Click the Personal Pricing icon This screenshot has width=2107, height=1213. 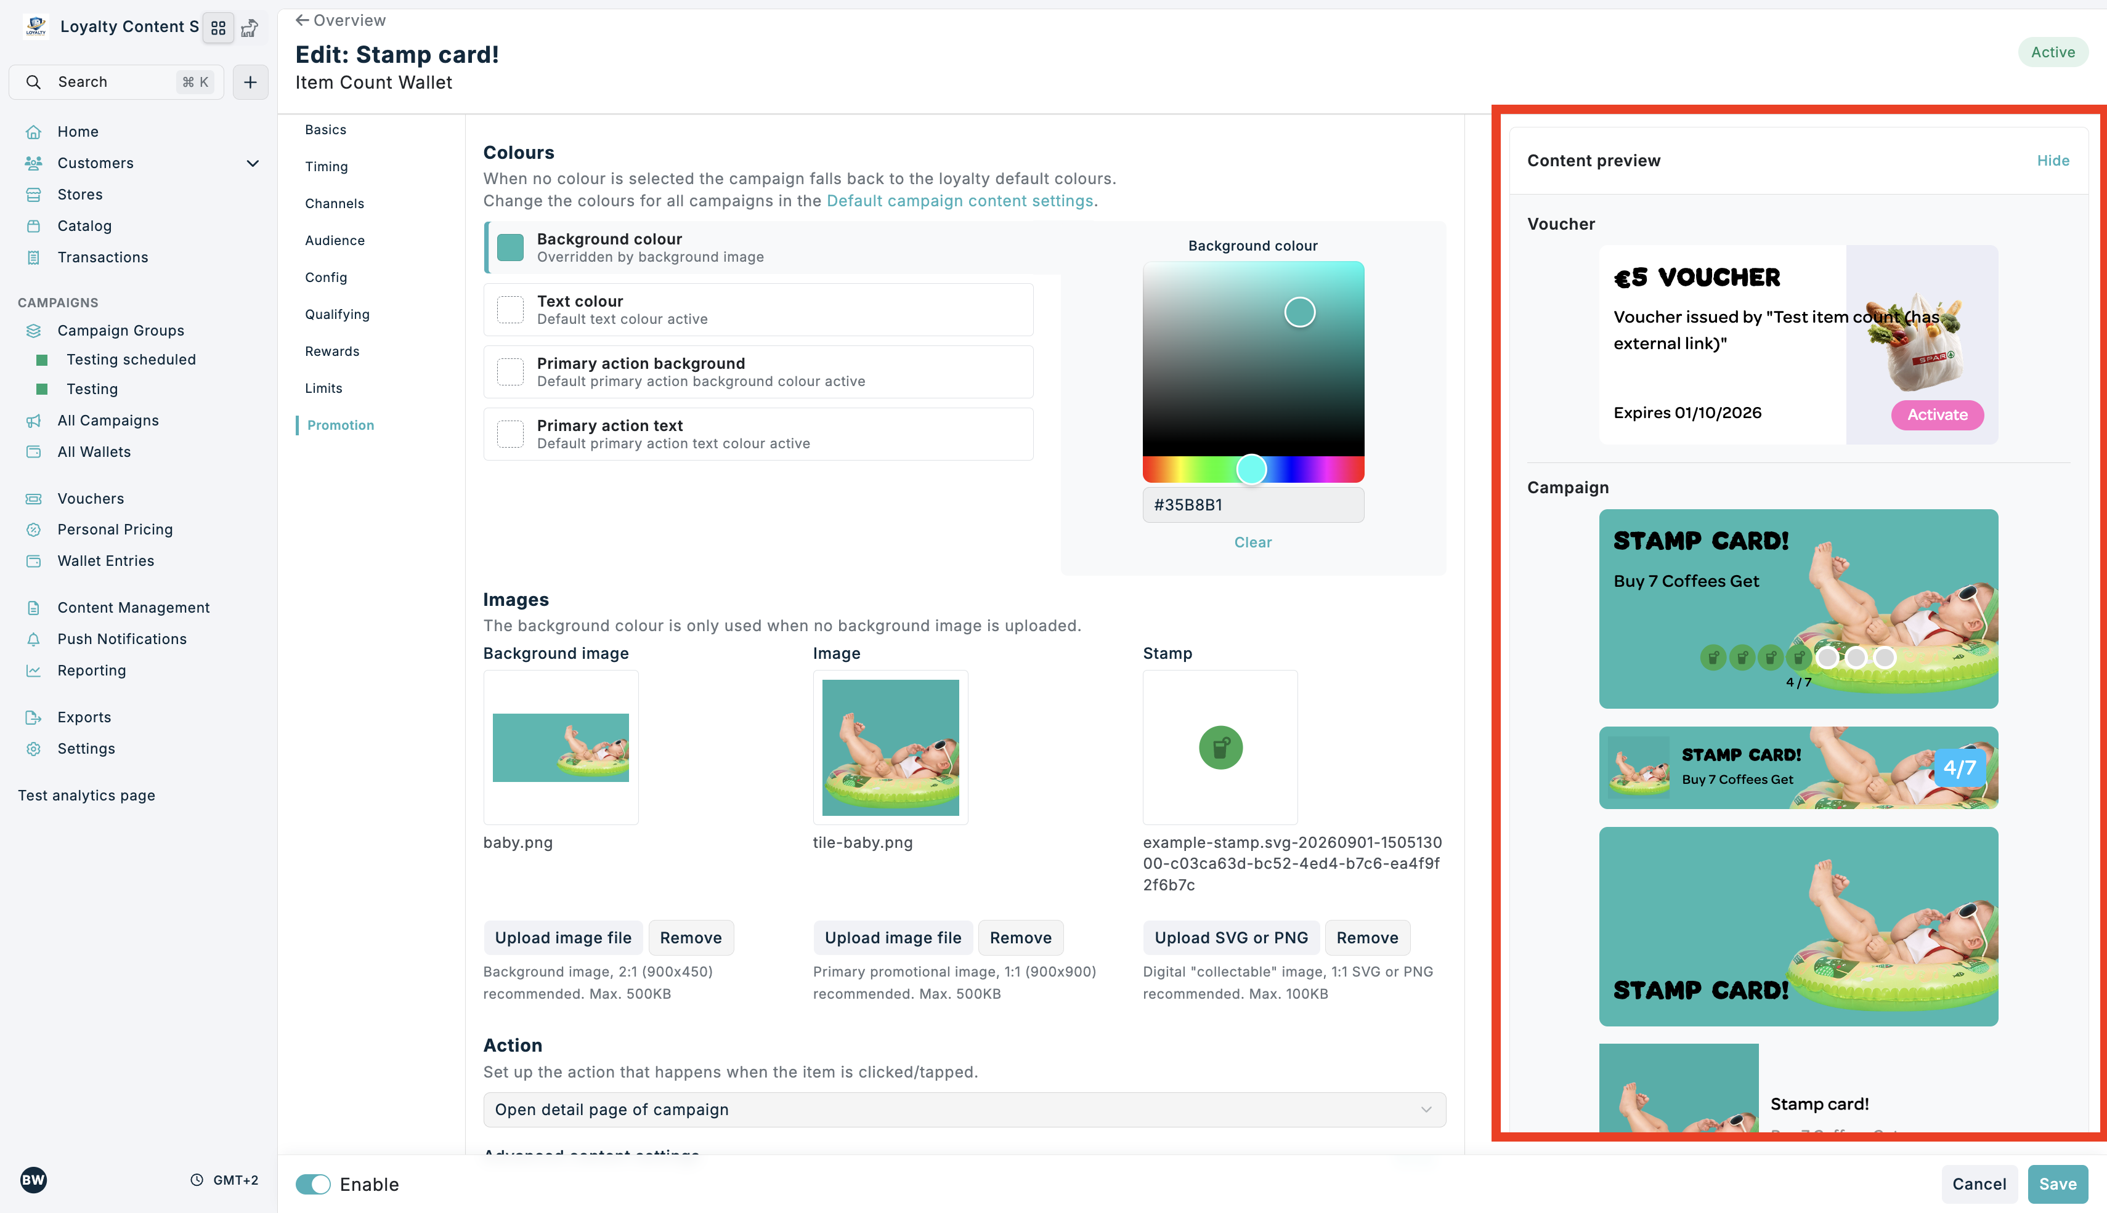[33, 530]
